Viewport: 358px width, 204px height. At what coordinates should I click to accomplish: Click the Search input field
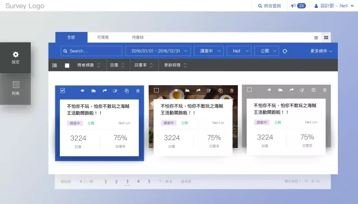pyautogui.click(x=91, y=51)
